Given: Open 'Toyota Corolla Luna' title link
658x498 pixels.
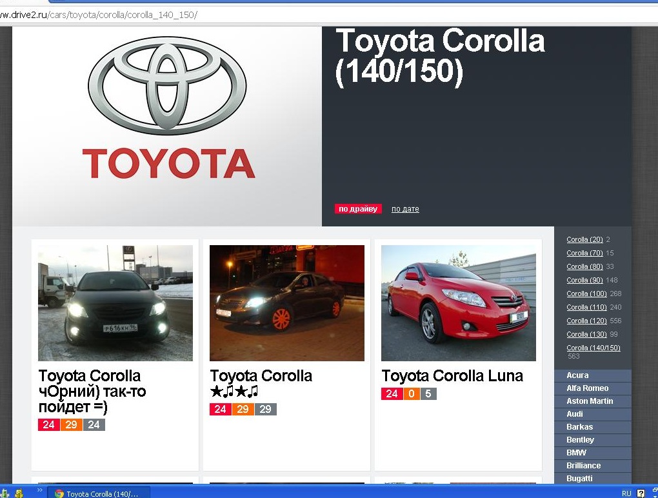Looking at the screenshot, I should tap(452, 375).
